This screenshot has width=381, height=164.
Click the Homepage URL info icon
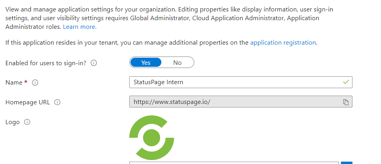pos(57,102)
